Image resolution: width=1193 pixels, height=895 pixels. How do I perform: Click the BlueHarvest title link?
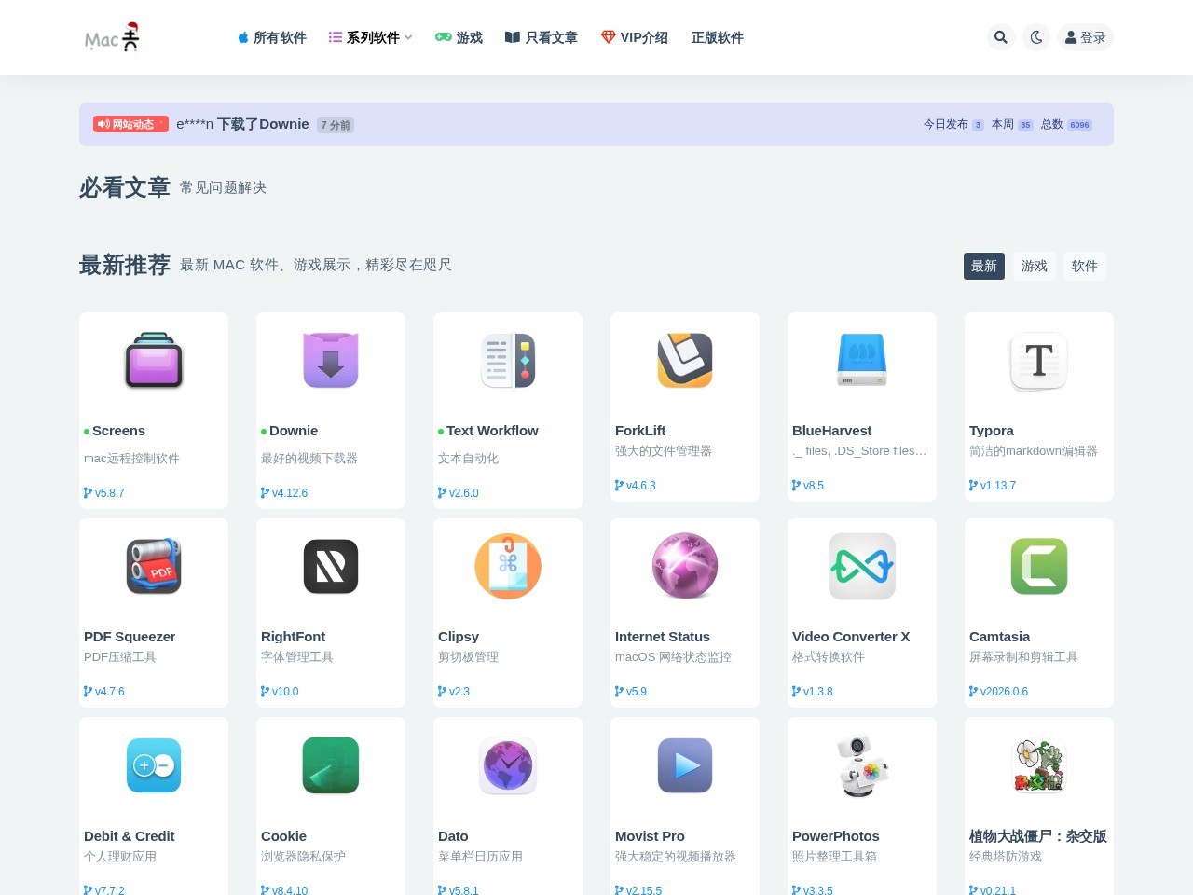coord(832,431)
